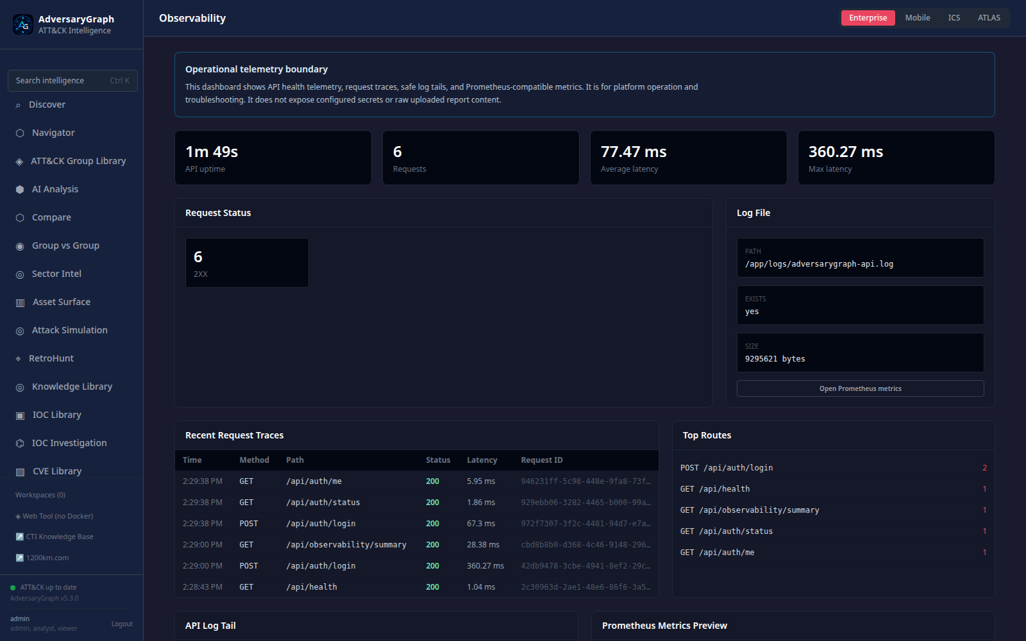Click the API Log Tail heading

point(210,626)
